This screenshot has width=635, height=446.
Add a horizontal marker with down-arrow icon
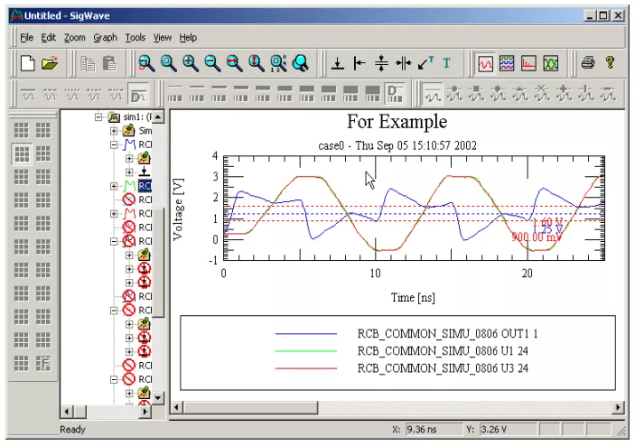coord(337,63)
